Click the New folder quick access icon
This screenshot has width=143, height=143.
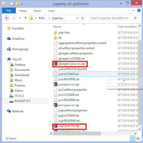(x=18, y=4)
